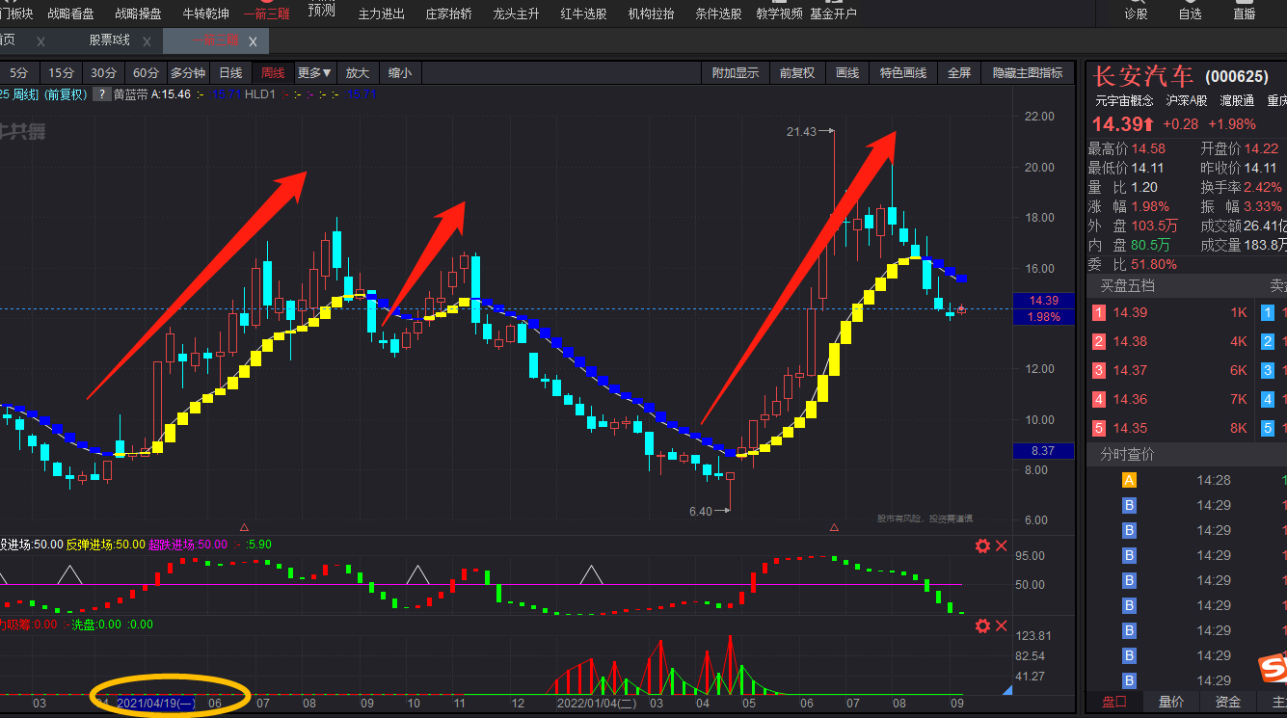Open settings gear of lower indicator panel
The image size is (1287, 718).
[x=982, y=626]
